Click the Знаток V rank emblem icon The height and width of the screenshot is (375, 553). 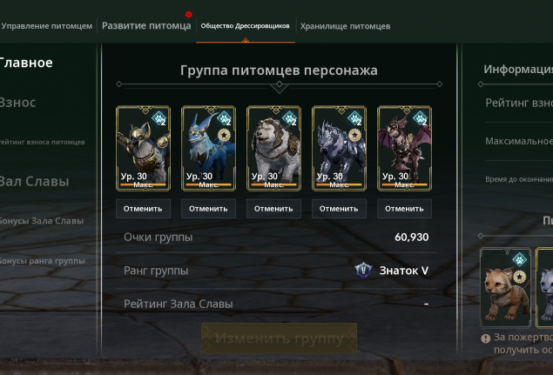(x=363, y=271)
